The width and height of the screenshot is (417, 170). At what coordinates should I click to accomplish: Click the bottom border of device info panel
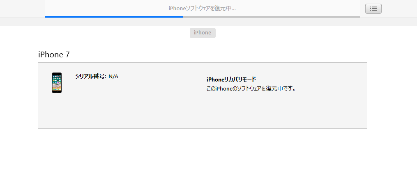coord(203,128)
